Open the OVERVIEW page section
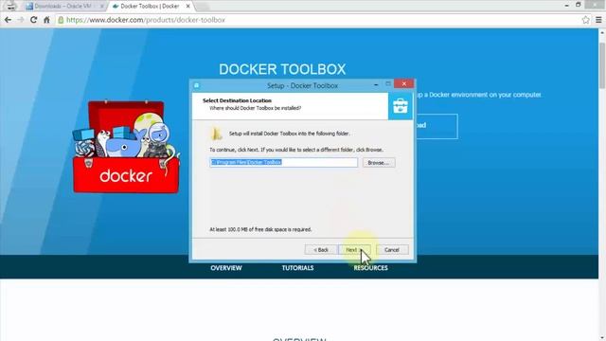This screenshot has height=341, width=606. point(226,268)
